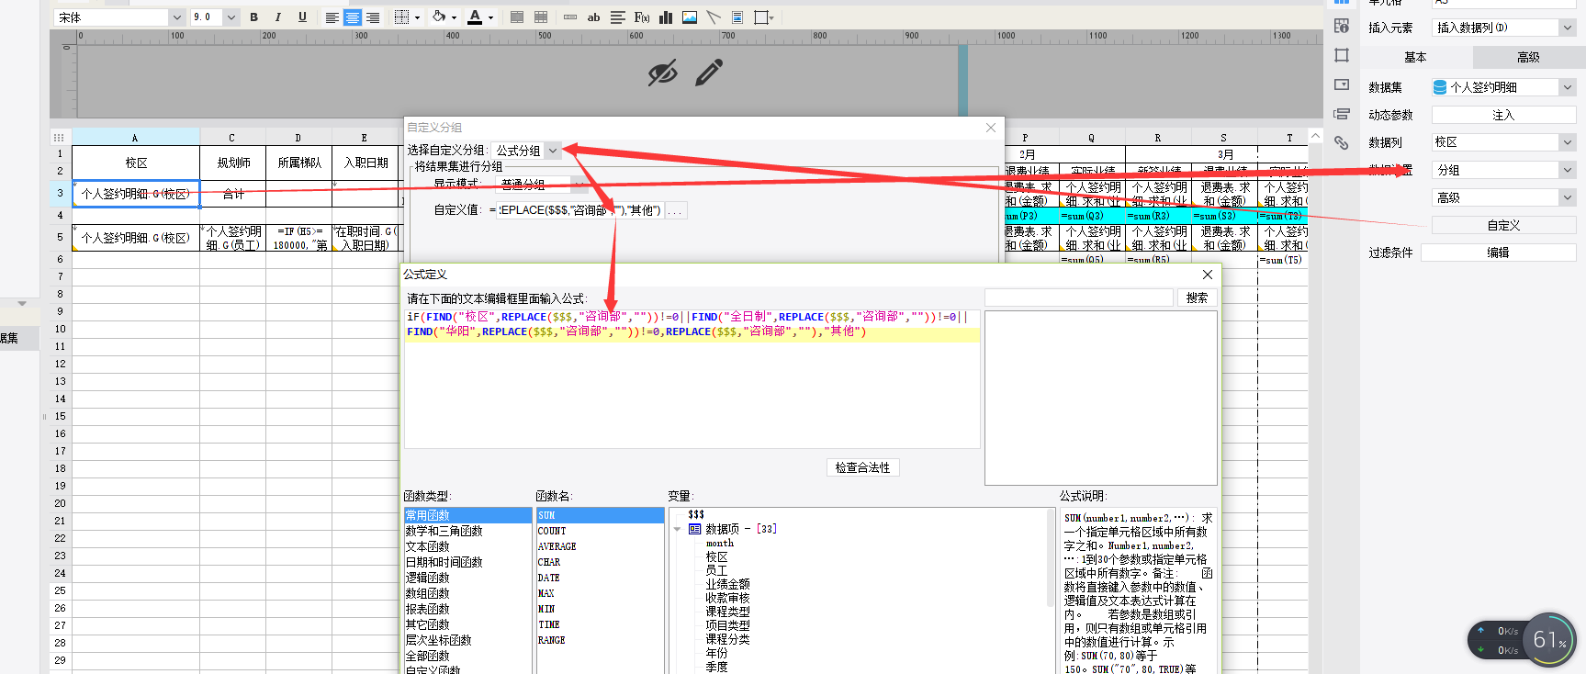
Task: Set right text alignment
Action: (373, 17)
